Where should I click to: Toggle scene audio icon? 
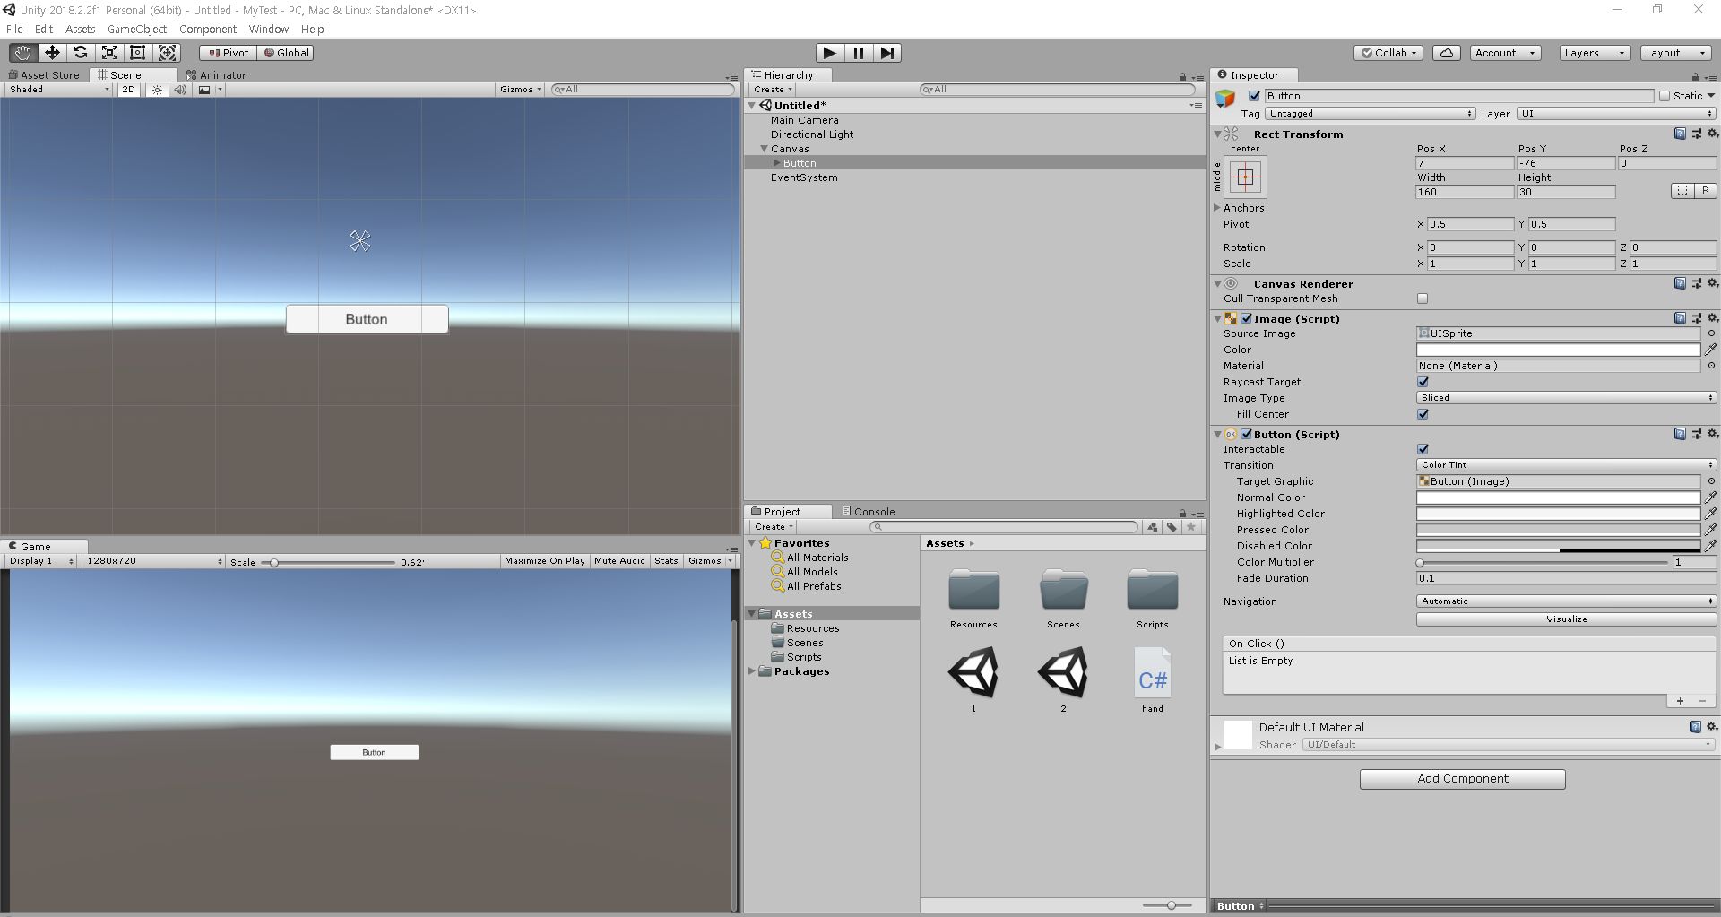pos(180,90)
